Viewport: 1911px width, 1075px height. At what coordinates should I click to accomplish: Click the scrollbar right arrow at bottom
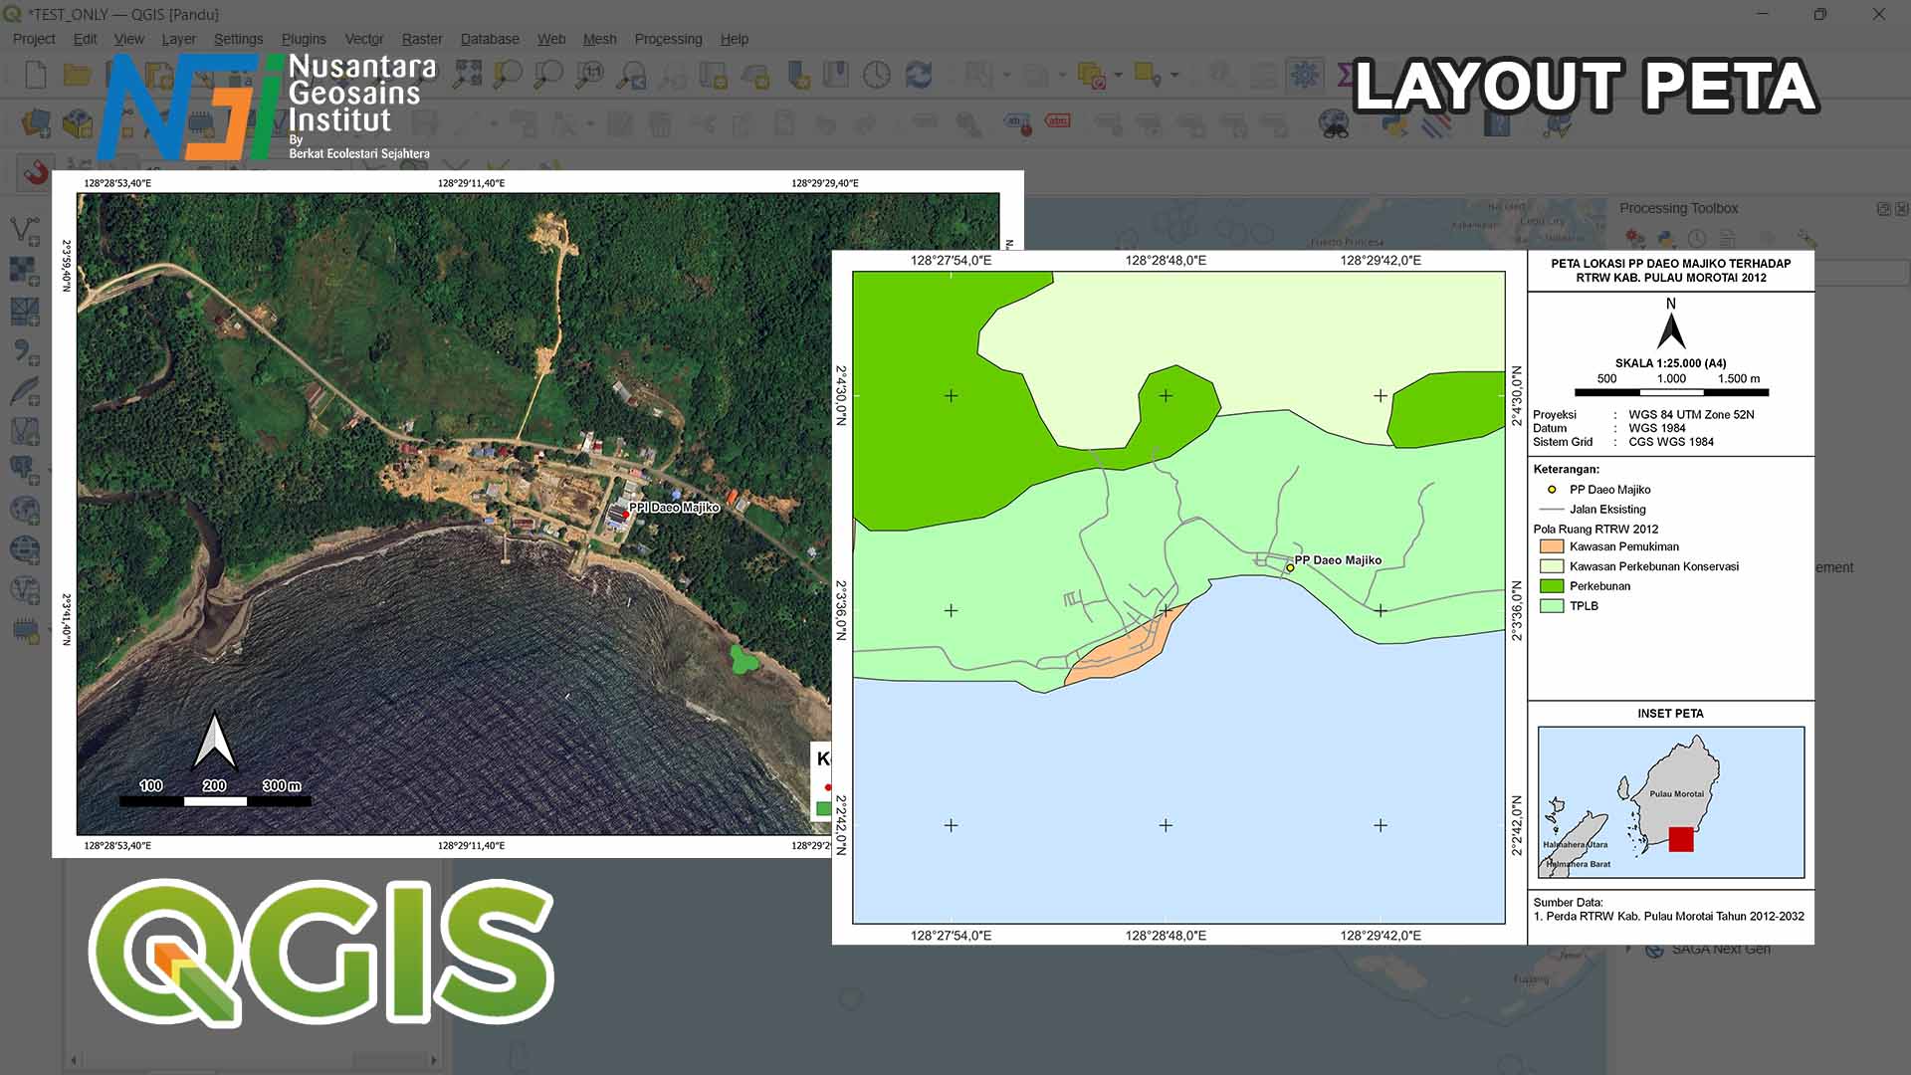point(433,1061)
